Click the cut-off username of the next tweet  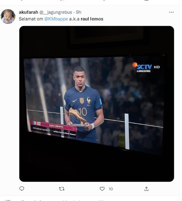click(29, 200)
